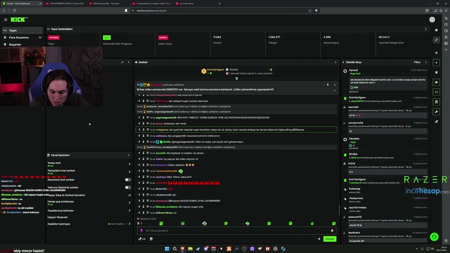The image size is (450, 253).
Task: Click İzleyici Yönlendir
Action: [x=57, y=217]
